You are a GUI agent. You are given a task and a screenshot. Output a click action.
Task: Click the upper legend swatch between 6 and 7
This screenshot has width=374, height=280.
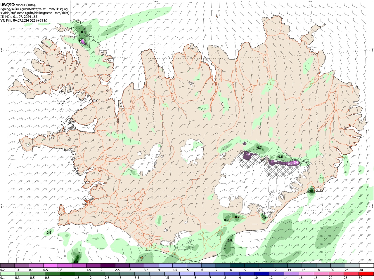208,266
